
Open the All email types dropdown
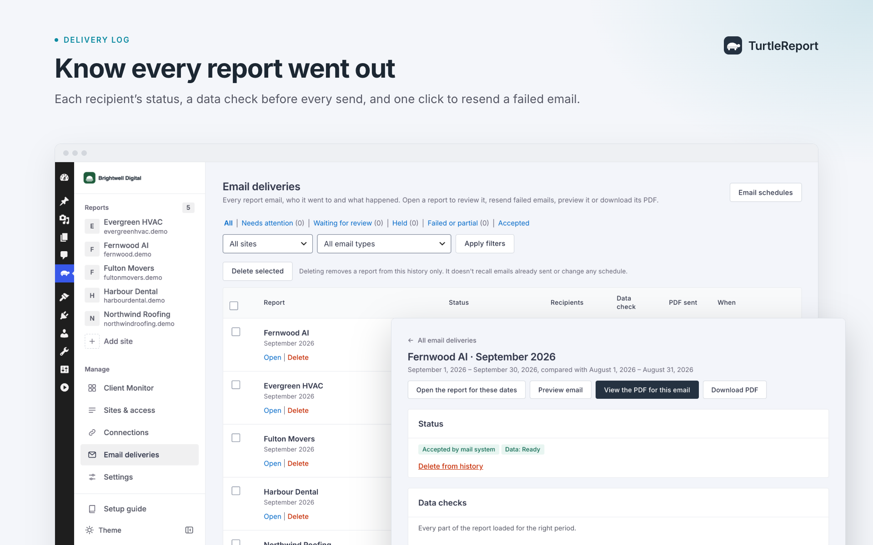pyautogui.click(x=384, y=244)
